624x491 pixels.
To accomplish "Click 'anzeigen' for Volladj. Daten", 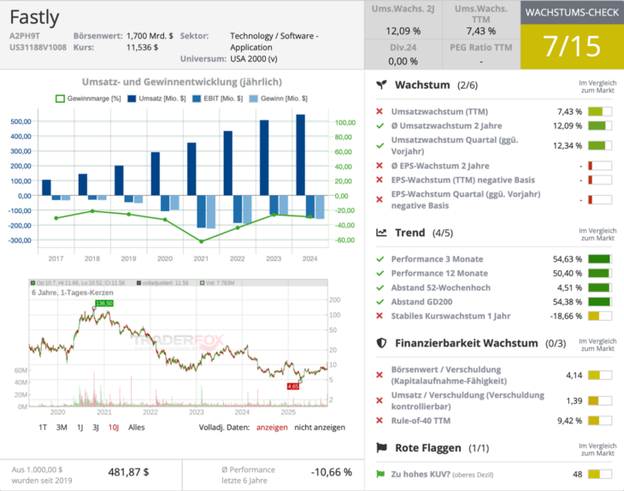I will point(272,427).
